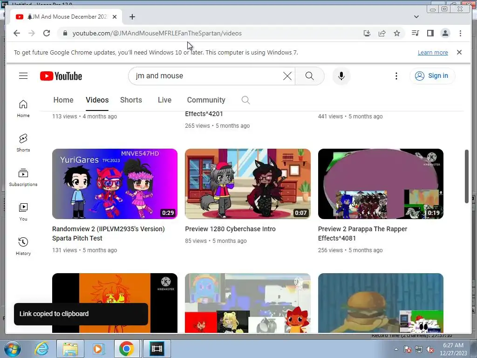Follow the Learn more link
Image resolution: width=477 pixels, height=358 pixels.
433,52
